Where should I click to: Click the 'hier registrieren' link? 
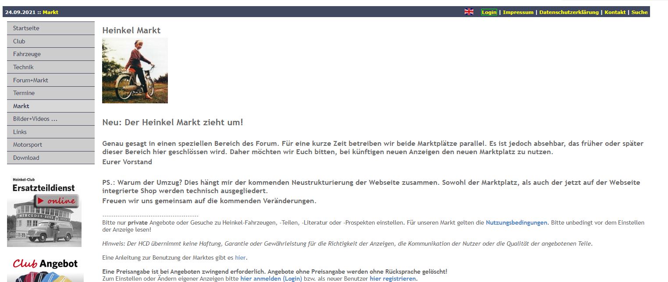(x=393, y=278)
